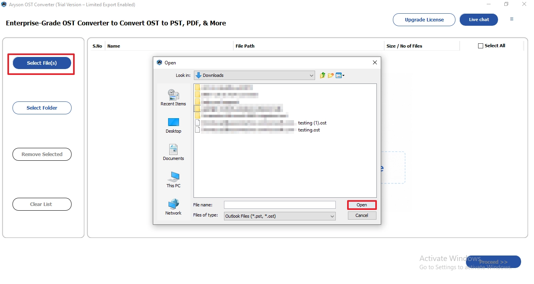Browse Network shortcut
The image size is (534, 284).
point(173,207)
